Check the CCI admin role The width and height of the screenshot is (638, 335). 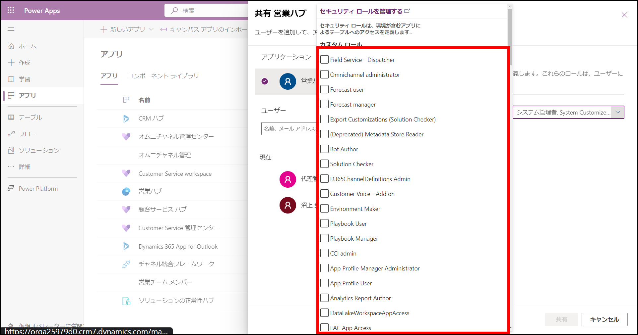click(324, 253)
